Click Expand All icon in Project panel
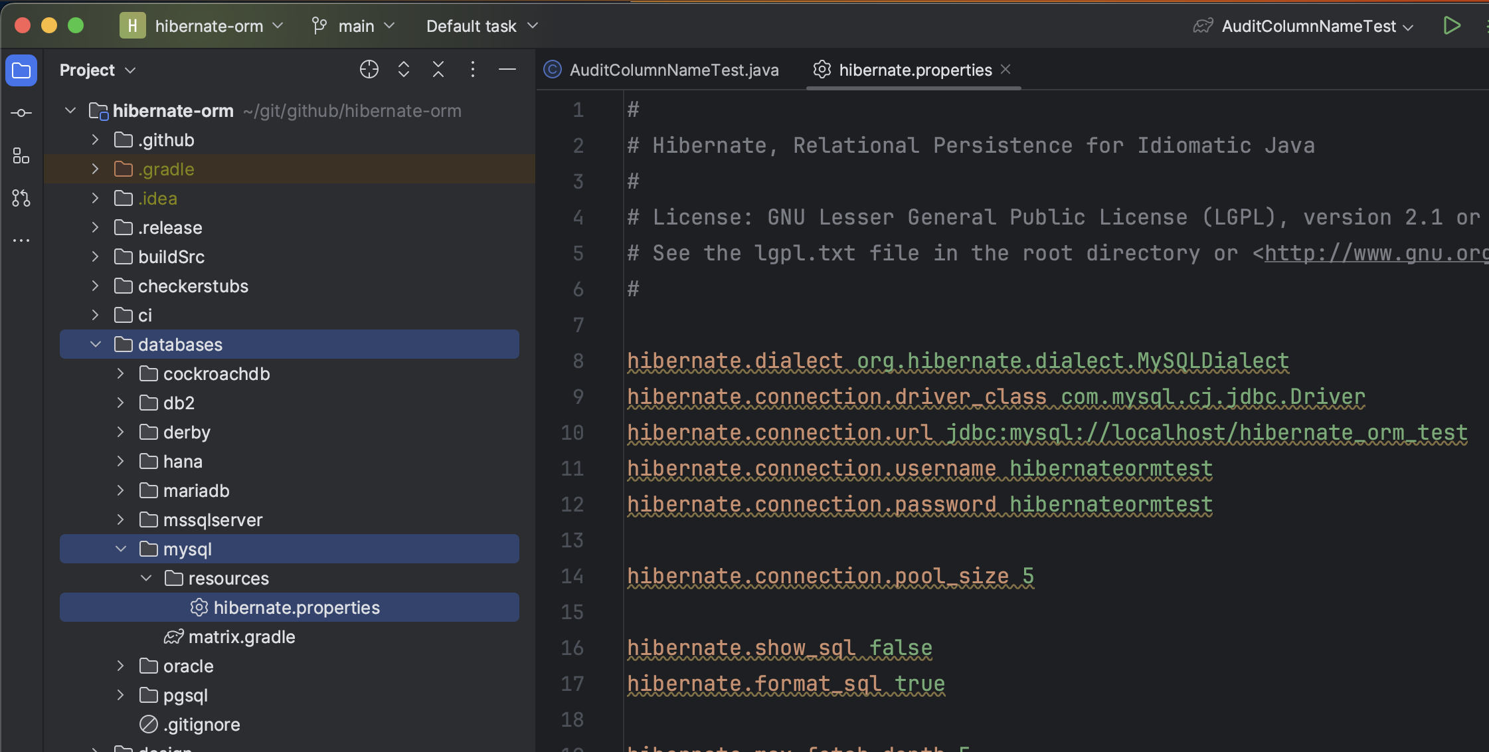Image resolution: width=1489 pixels, height=752 pixels. point(404,70)
